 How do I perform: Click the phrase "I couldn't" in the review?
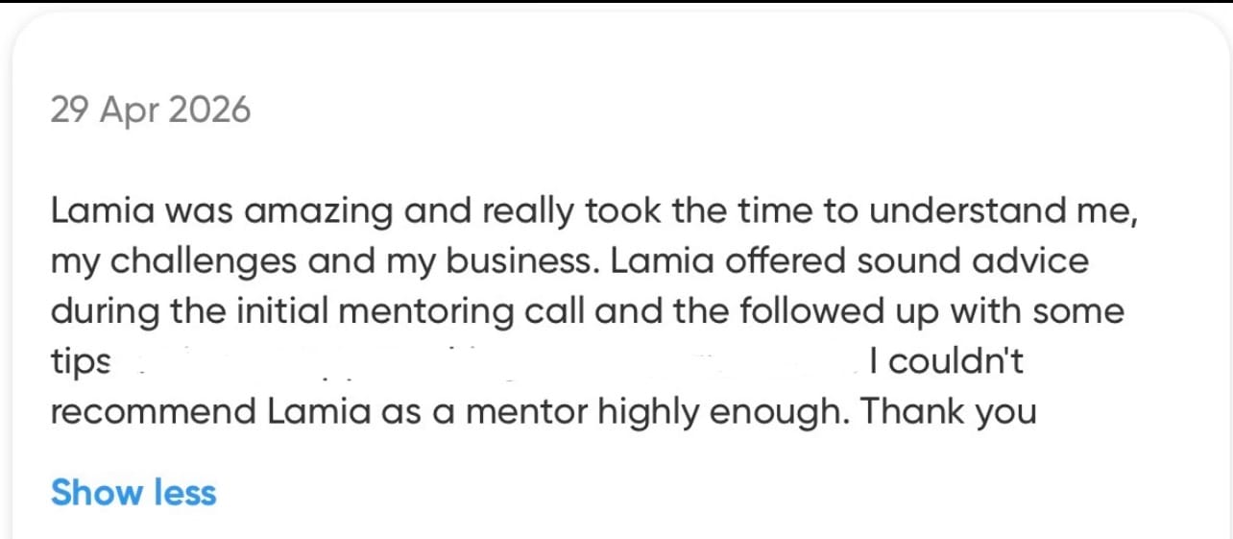pos(946,361)
